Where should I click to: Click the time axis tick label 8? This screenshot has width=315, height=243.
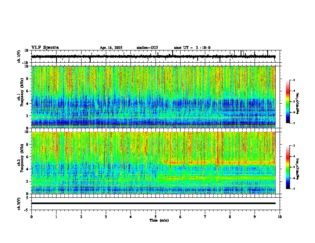click(230, 217)
